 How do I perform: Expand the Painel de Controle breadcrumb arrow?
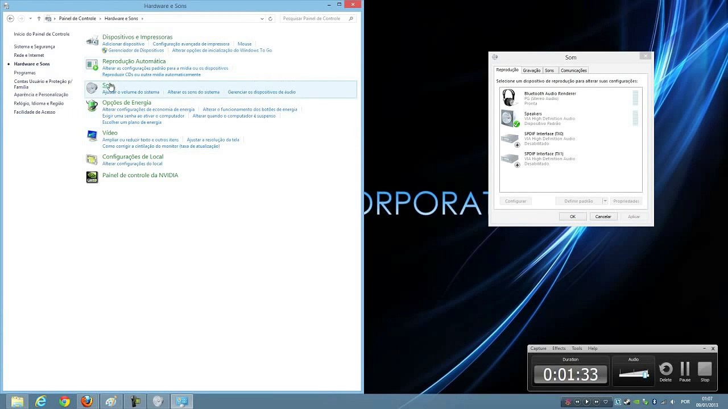click(x=100, y=18)
